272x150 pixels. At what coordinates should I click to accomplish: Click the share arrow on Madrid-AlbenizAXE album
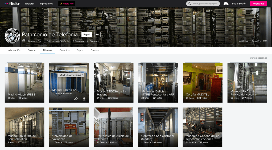(x=76, y=99)
